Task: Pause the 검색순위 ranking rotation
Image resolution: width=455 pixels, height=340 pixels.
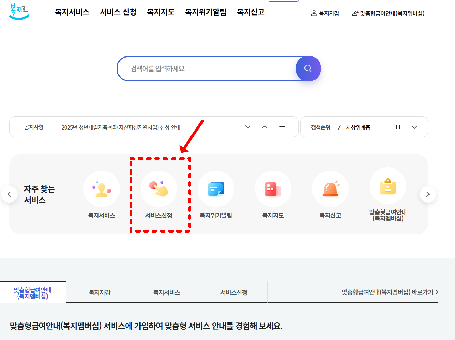Action: 398,127
